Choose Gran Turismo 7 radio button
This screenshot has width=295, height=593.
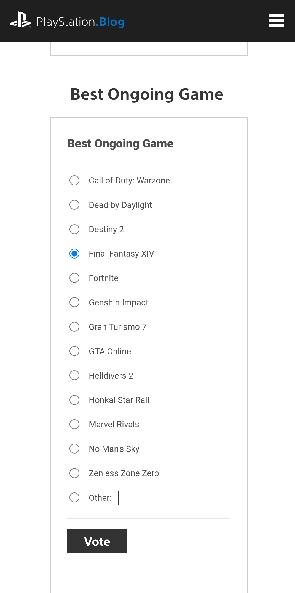(x=74, y=327)
